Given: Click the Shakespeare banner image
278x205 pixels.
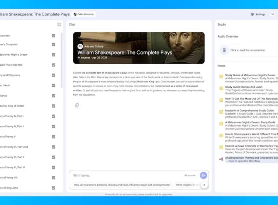Looking at the screenshot, I should pos(139,48).
